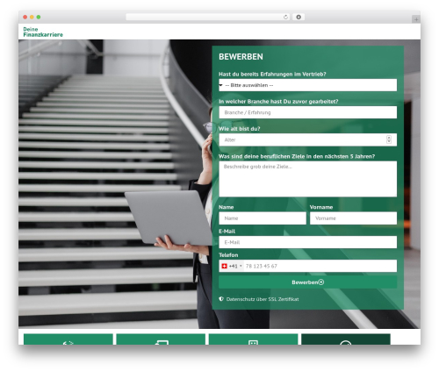Click the BEWERBEN heading

tap(241, 57)
